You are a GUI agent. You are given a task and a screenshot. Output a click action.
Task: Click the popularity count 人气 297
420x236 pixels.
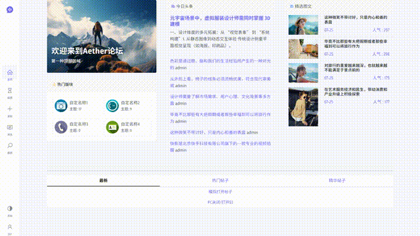(381, 30)
